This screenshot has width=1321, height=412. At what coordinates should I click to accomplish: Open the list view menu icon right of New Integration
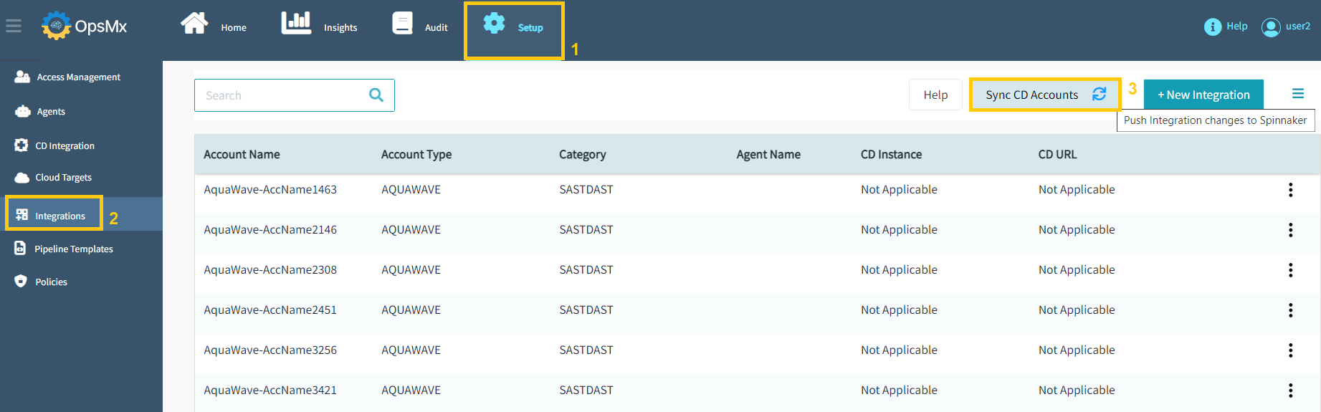(1297, 94)
